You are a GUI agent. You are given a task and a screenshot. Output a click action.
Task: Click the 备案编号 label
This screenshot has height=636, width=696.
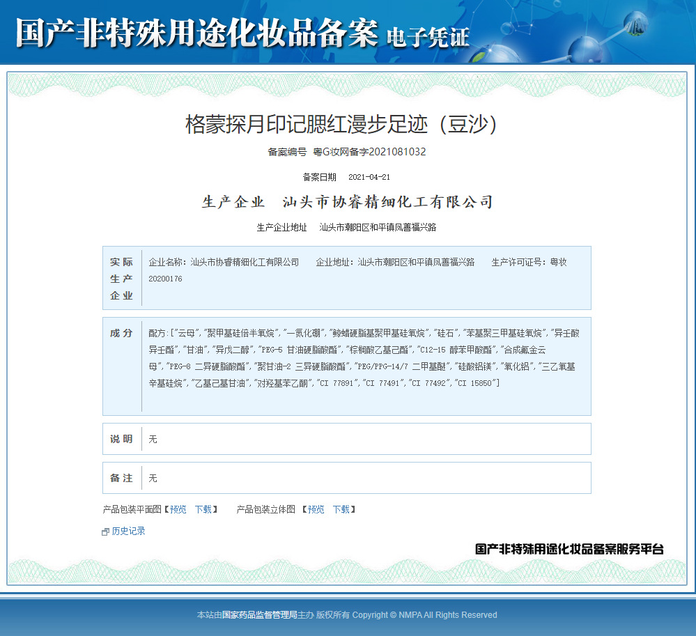point(287,152)
